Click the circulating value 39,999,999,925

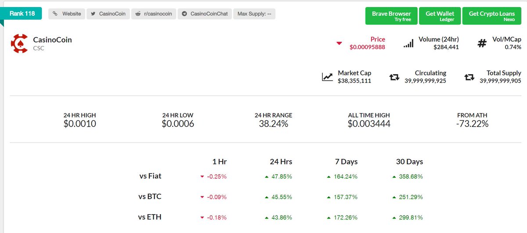(425, 81)
